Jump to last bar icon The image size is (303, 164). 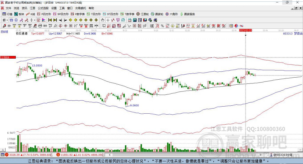tap(55, 20)
